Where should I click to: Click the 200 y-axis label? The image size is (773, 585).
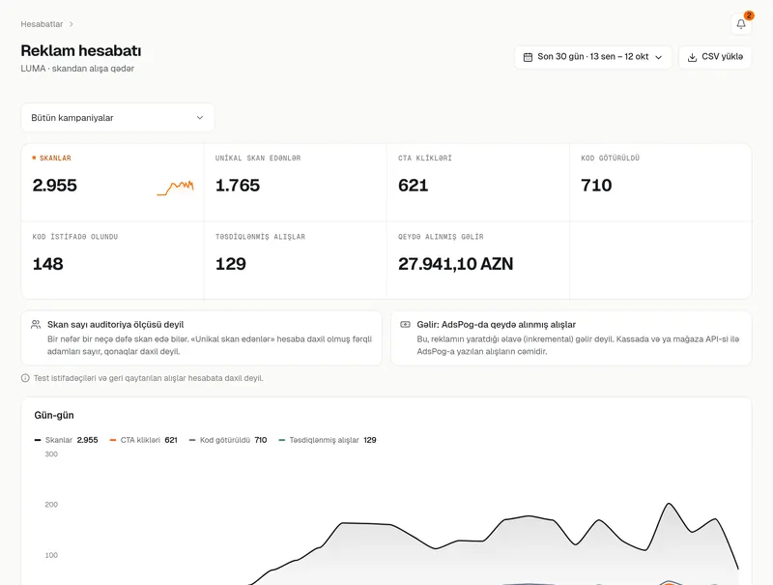[51, 505]
